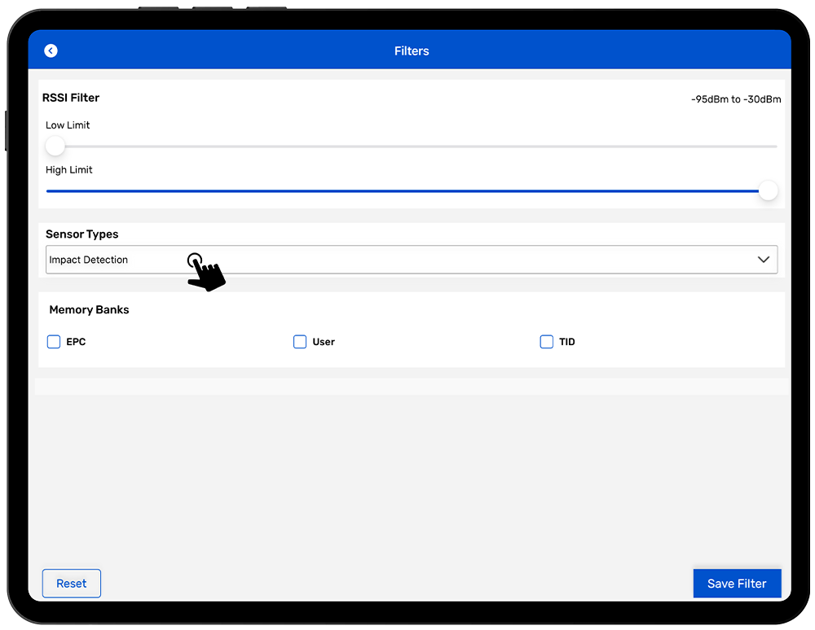
Task: Click the User label text
Action: pyautogui.click(x=324, y=342)
